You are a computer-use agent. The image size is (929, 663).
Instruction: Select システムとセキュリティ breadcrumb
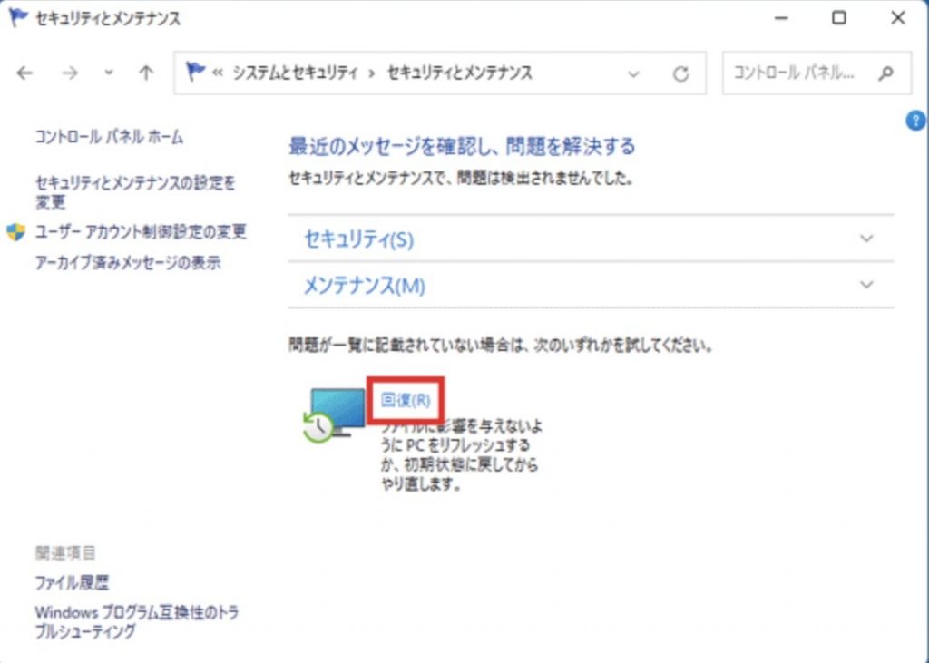click(295, 73)
